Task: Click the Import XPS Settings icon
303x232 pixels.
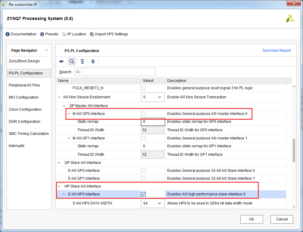Action: click(92, 34)
